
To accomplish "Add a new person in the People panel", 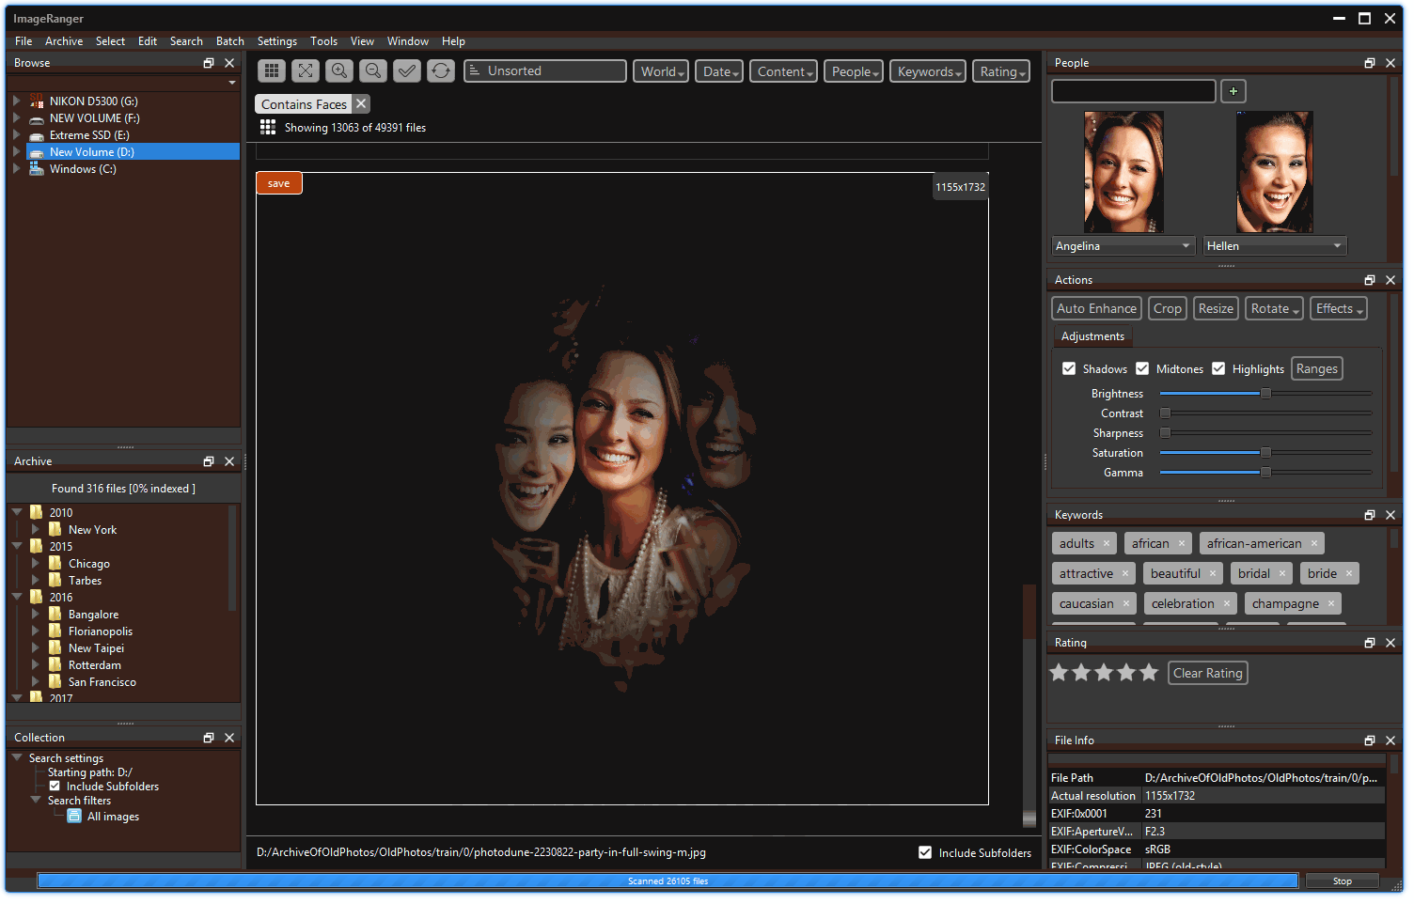I will (x=1233, y=91).
